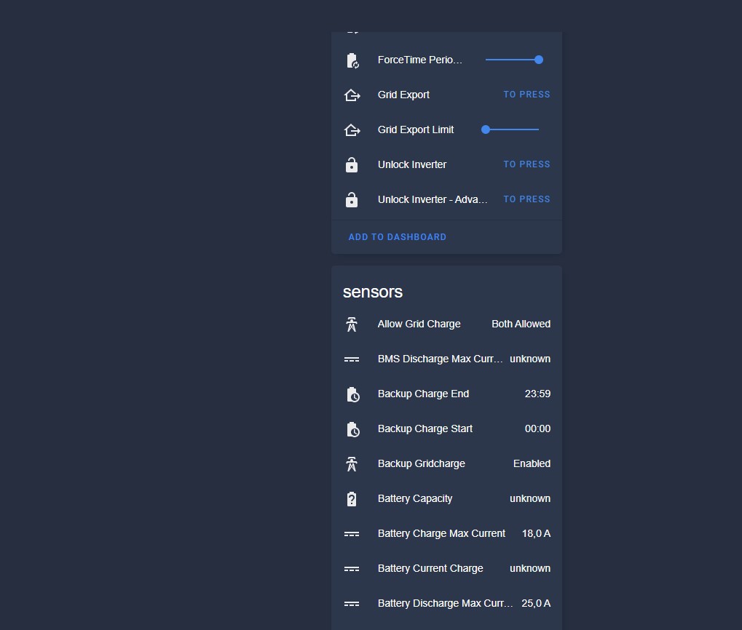Screen dimensions: 742x630
Task: Click the 23:59 value
Action: coord(537,394)
